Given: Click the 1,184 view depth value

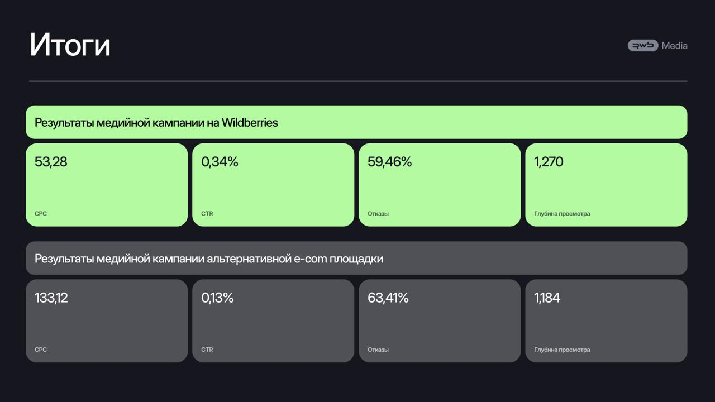Looking at the screenshot, I should (547, 298).
